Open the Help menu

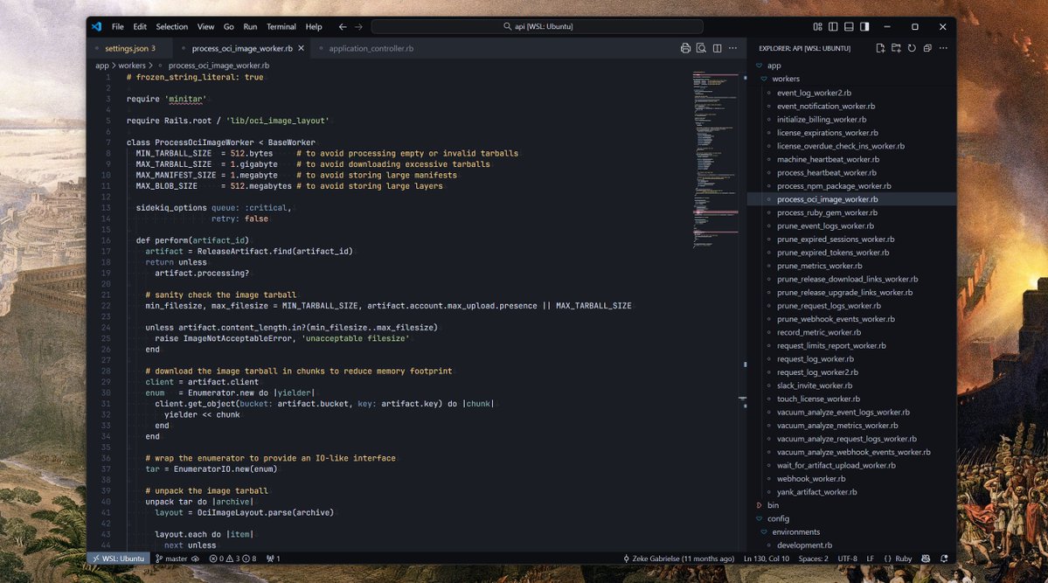click(x=314, y=27)
